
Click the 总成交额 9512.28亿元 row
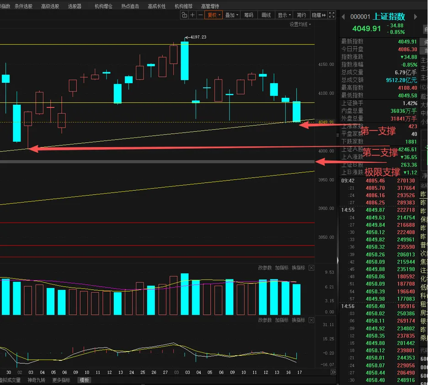point(379,80)
